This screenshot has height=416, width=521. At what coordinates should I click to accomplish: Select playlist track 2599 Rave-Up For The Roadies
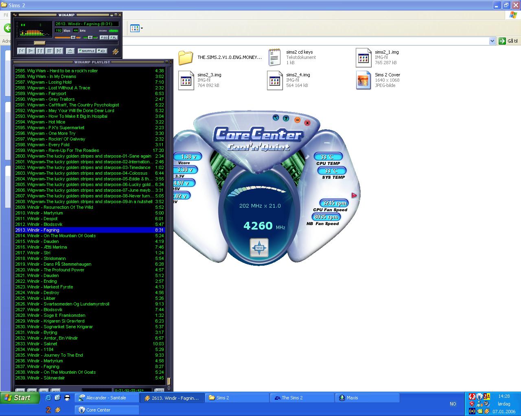(x=90, y=150)
